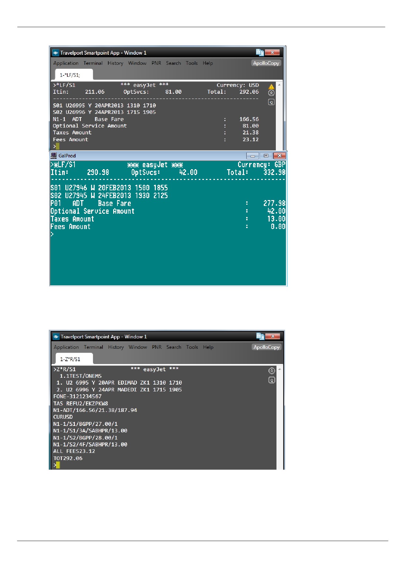
Task: Click ApolloCopy button in bottom Smartpoint window
Action: pyautogui.click(x=267, y=347)
